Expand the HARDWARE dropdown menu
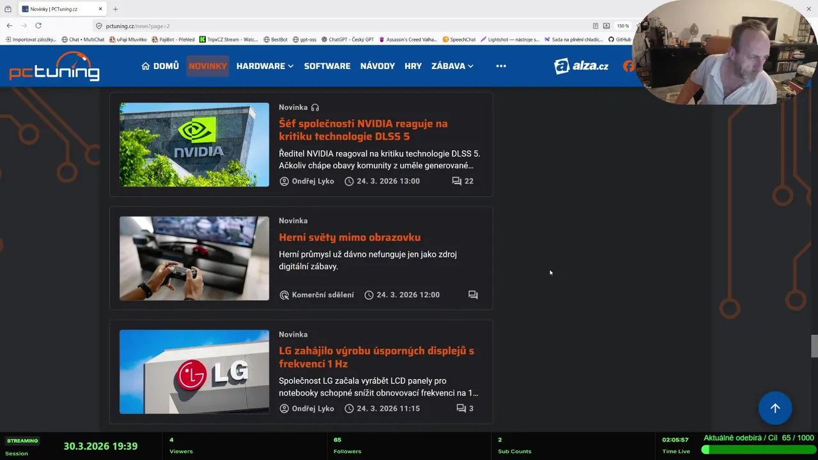818x460 pixels. [x=265, y=66]
